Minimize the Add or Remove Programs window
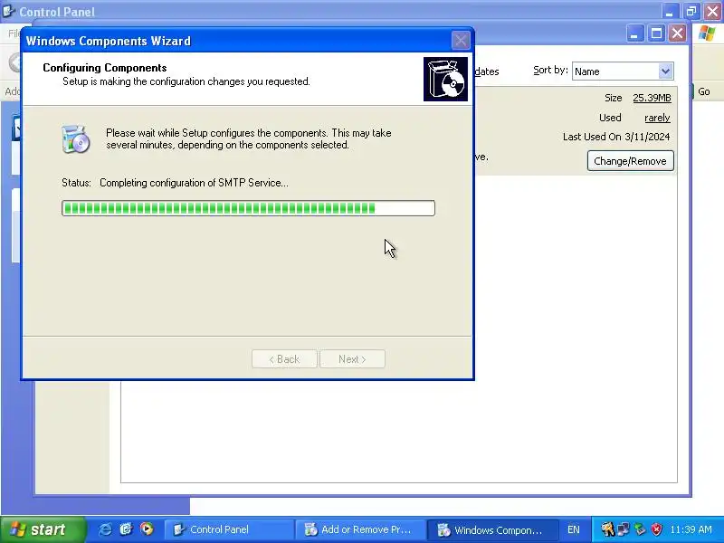 [635, 33]
